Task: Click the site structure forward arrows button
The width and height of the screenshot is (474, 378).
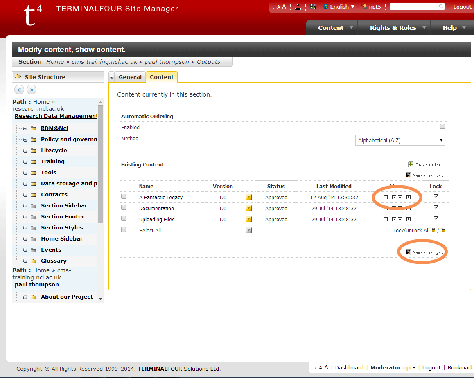Action: (x=32, y=90)
